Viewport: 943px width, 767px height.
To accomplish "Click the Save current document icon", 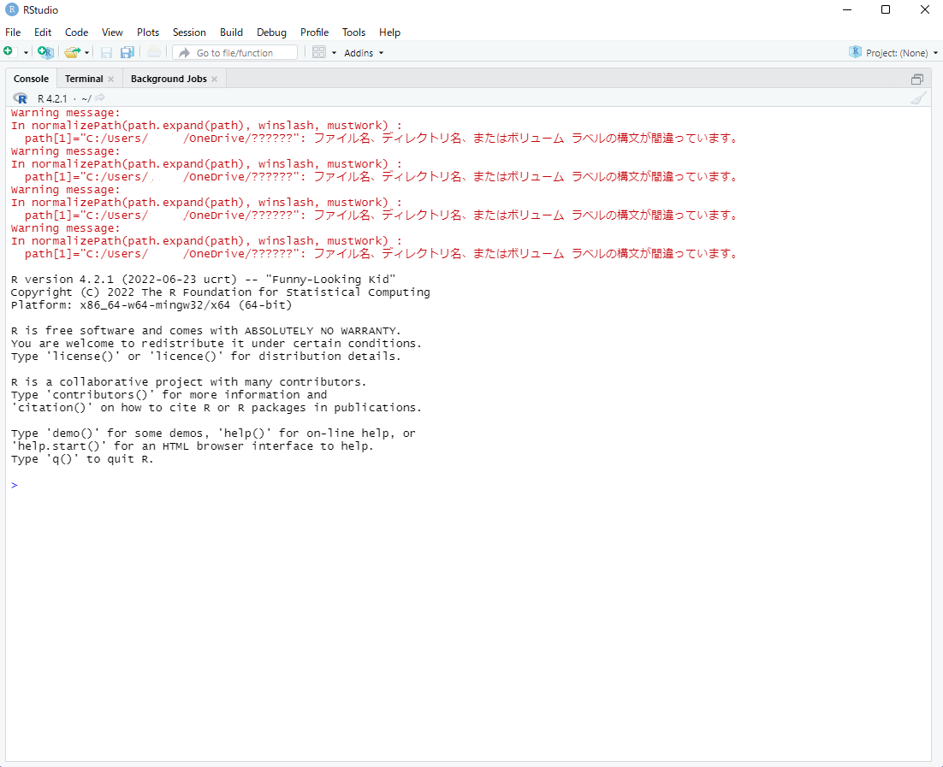I will click(x=106, y=52).
